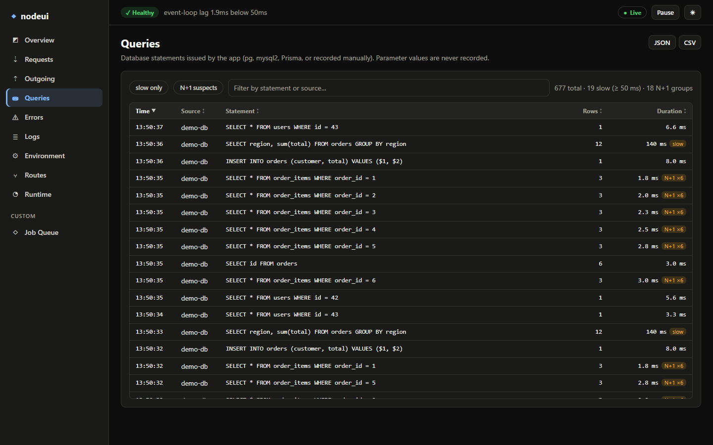Pause the live updates

[x=665, y=12]
